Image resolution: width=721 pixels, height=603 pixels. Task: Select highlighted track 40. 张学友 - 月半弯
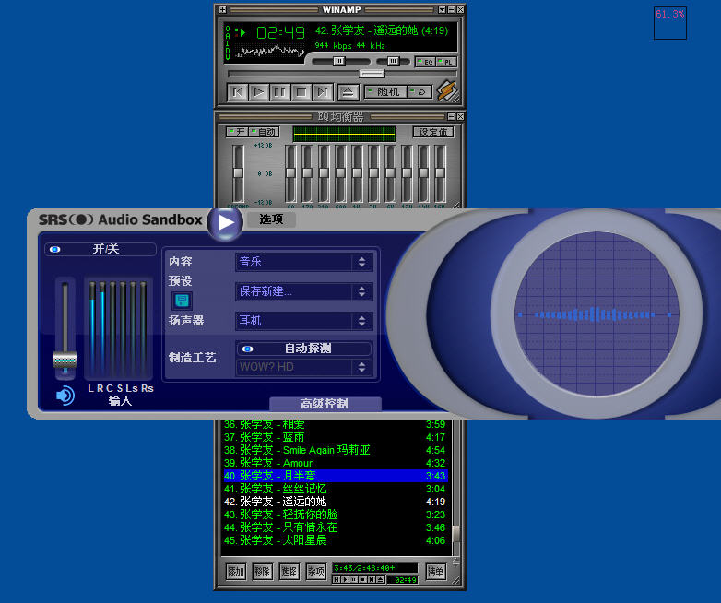(x=335, y=476)
